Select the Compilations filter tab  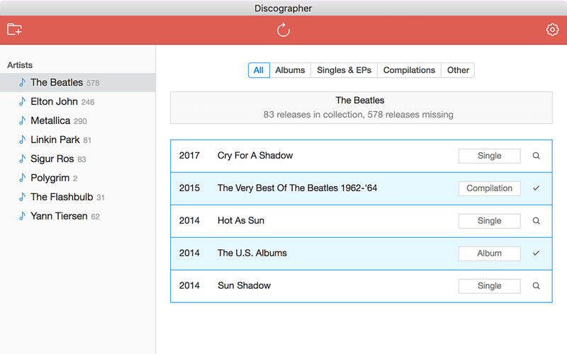409,70
